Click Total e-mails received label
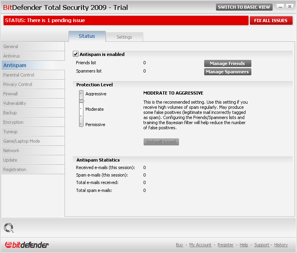 click(x=97, y=182)
